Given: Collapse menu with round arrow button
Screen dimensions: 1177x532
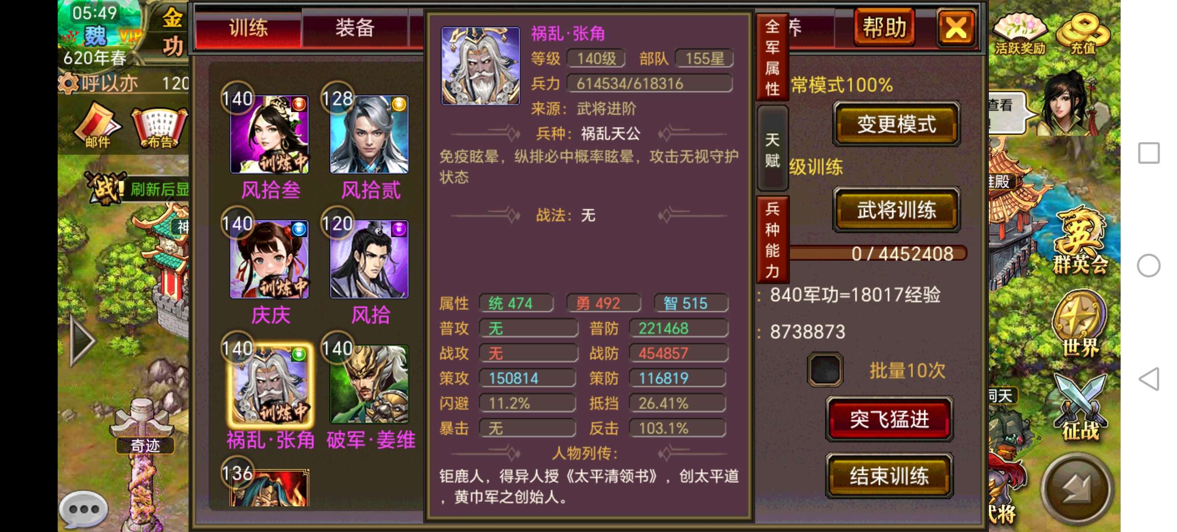Looking at the screenshot, I should pyautogui.click(x=1078, y=489).
